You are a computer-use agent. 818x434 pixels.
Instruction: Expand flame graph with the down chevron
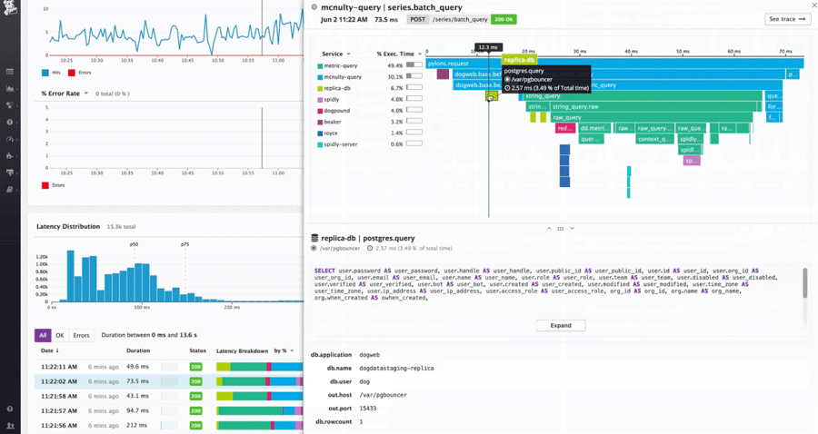[573, 229]
